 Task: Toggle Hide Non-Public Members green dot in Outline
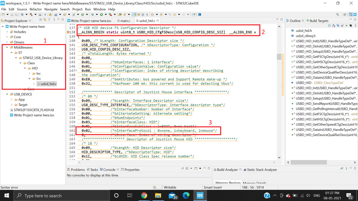tap(346, 25)
